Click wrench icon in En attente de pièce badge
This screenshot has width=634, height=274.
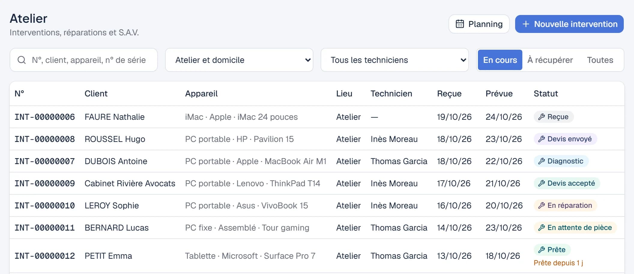pos(541,228)
